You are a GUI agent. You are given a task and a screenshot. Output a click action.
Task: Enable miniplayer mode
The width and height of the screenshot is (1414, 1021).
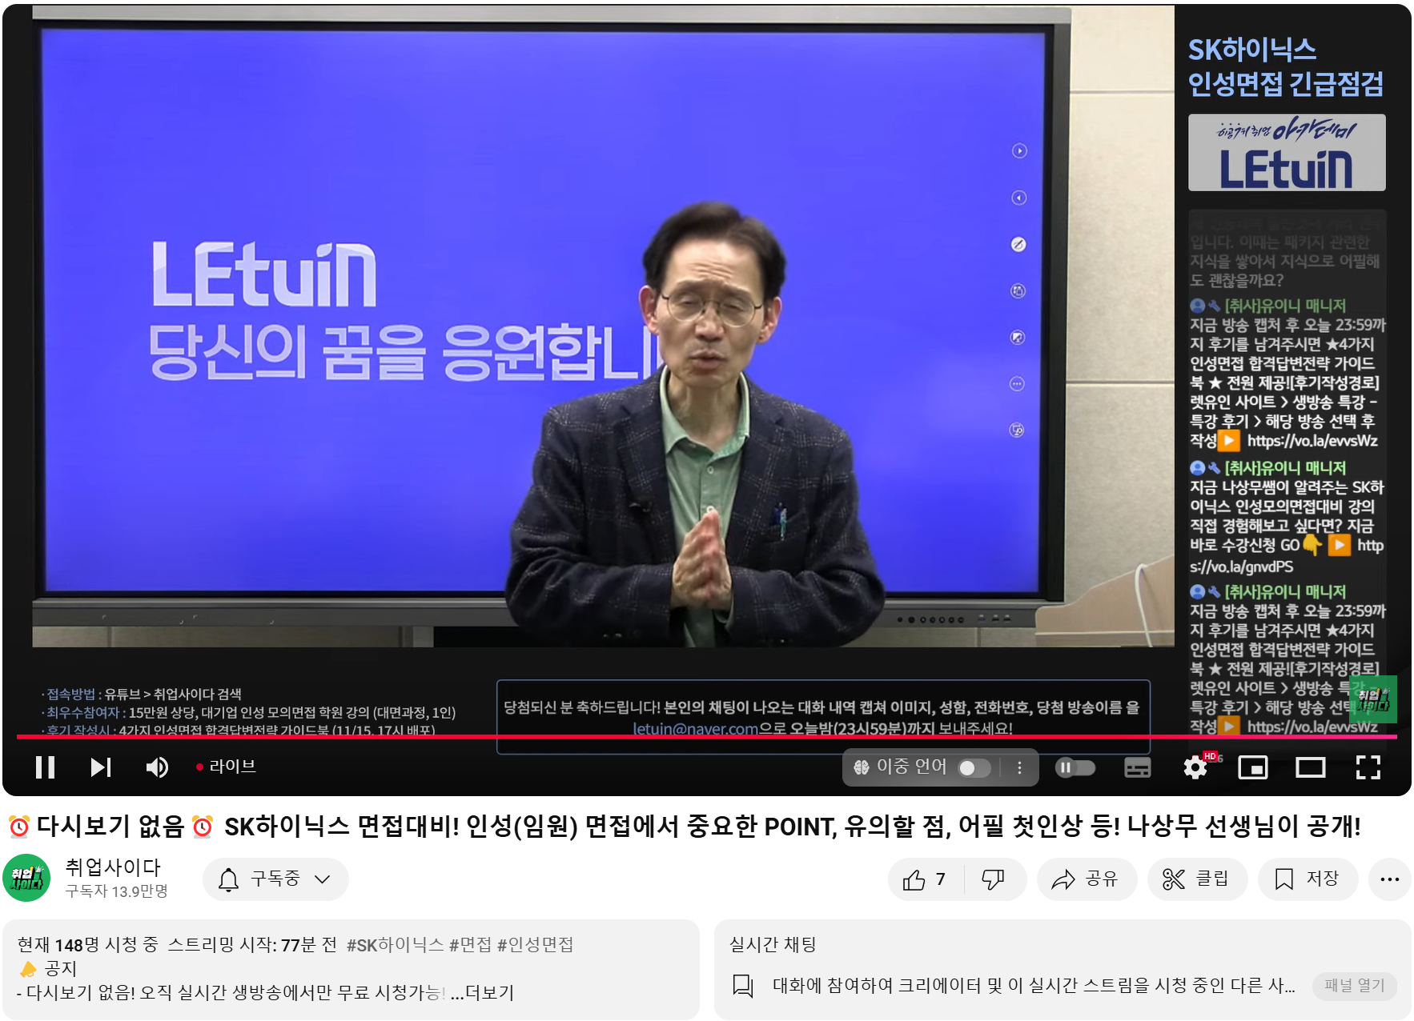[x=1252, y=767]
